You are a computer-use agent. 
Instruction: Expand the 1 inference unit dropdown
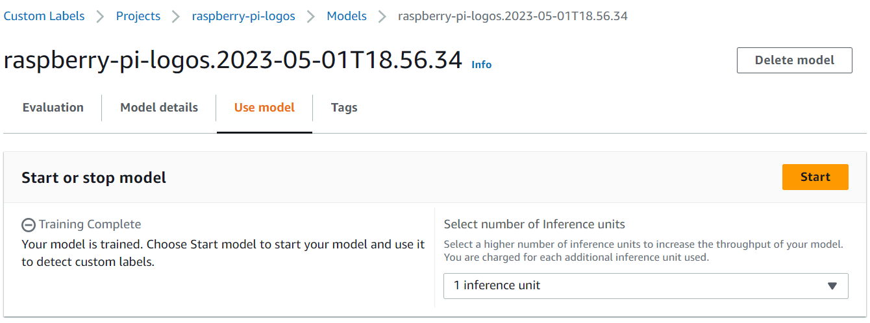(x=646, y=286)
